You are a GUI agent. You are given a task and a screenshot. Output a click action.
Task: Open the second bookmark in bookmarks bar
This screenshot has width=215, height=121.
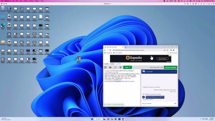118,53
